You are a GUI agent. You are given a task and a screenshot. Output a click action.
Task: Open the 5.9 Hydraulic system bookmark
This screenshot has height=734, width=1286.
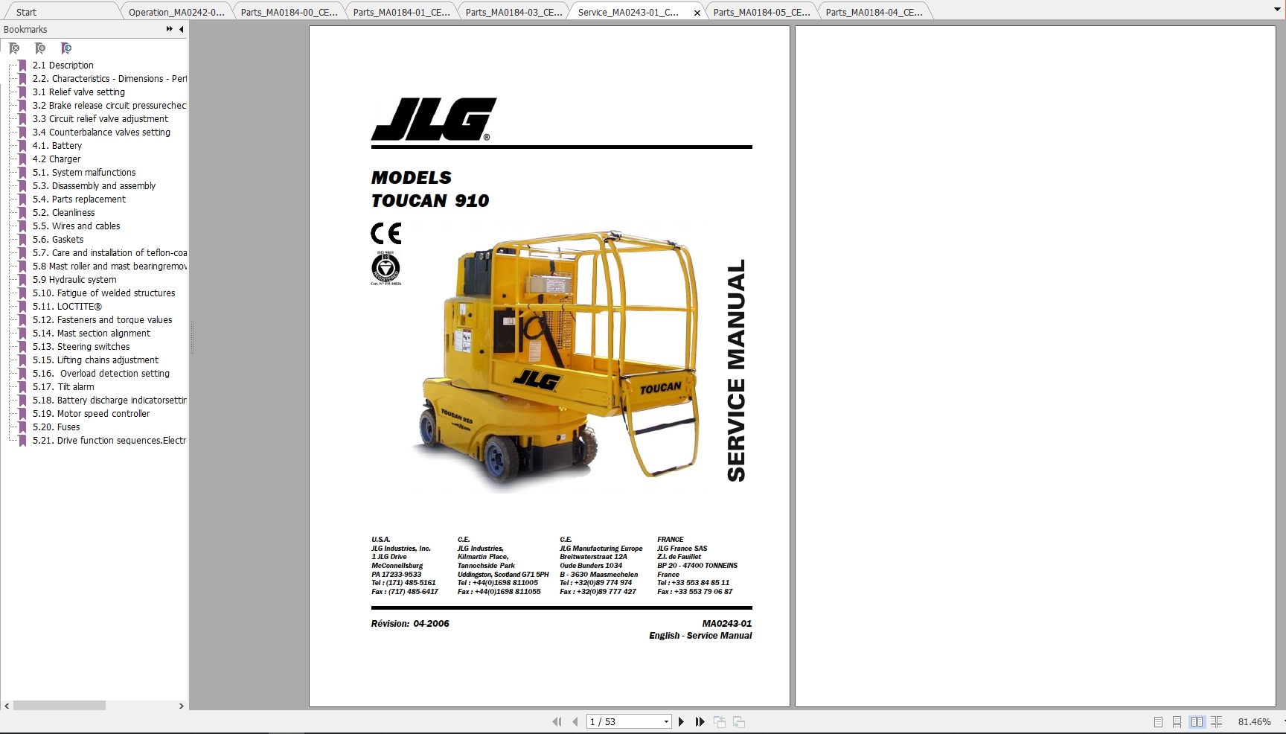(x=74, y=279)
